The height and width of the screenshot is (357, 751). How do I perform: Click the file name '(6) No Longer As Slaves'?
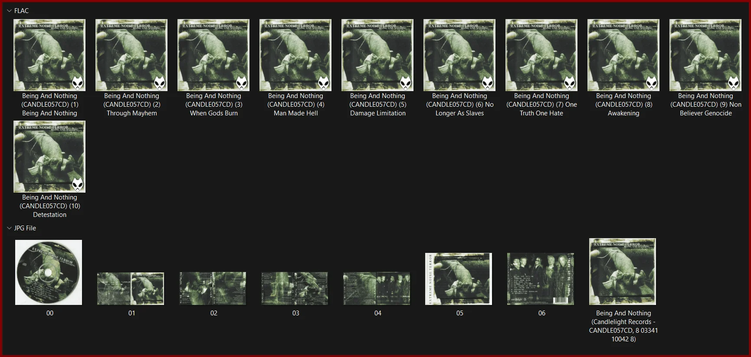460,109
